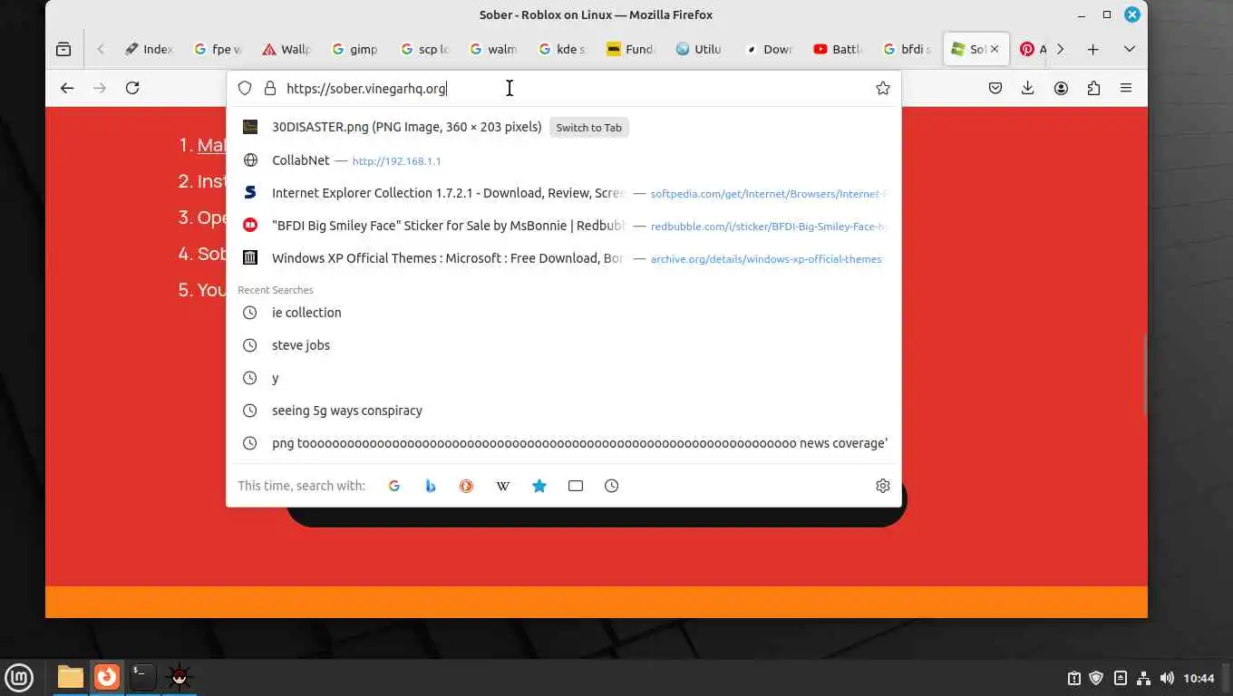Switch to the Wallp tab
Viewport: 1233px width, 696px height.
pyautogui.click(x=286, y=50)
